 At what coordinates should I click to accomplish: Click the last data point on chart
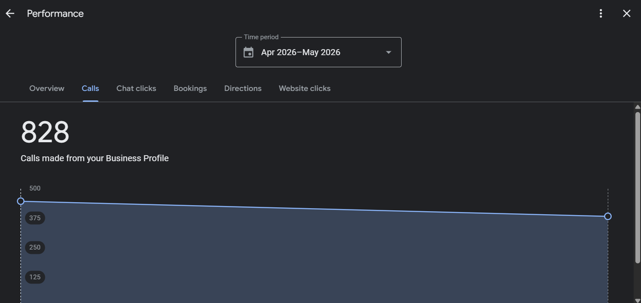(x=608, y=216)
